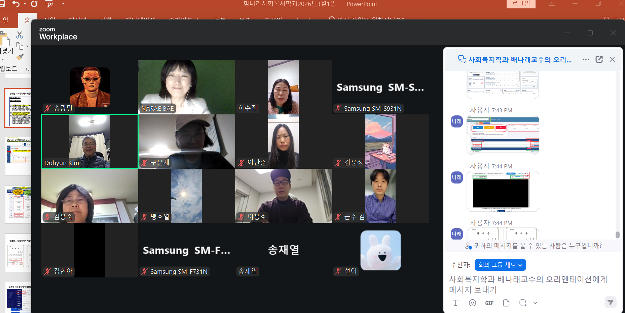Open the more options ellipsis in the chat header
The width and height of the screenshot is (625, 313).
tap(586, 59)
